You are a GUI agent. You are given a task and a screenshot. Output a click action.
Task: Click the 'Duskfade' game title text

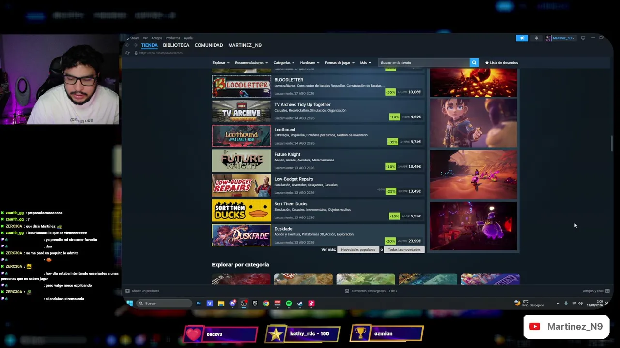283,229
